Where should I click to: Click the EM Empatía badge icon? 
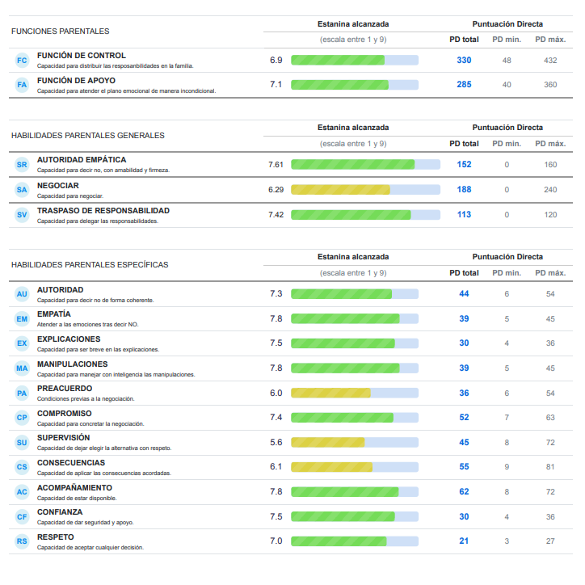[22, 319]
